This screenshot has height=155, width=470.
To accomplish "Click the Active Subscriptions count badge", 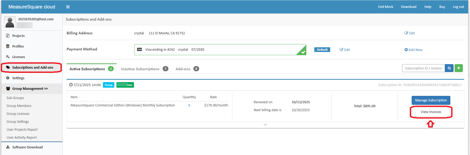I will [111, 69].
